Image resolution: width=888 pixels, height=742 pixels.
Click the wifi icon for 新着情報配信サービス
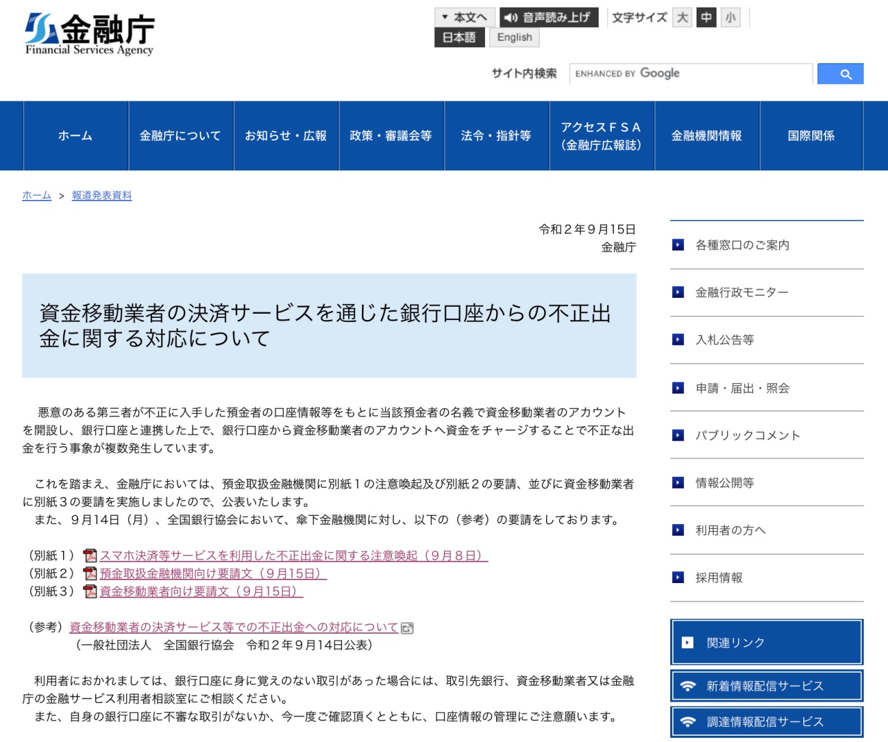(x=688, y=686)
